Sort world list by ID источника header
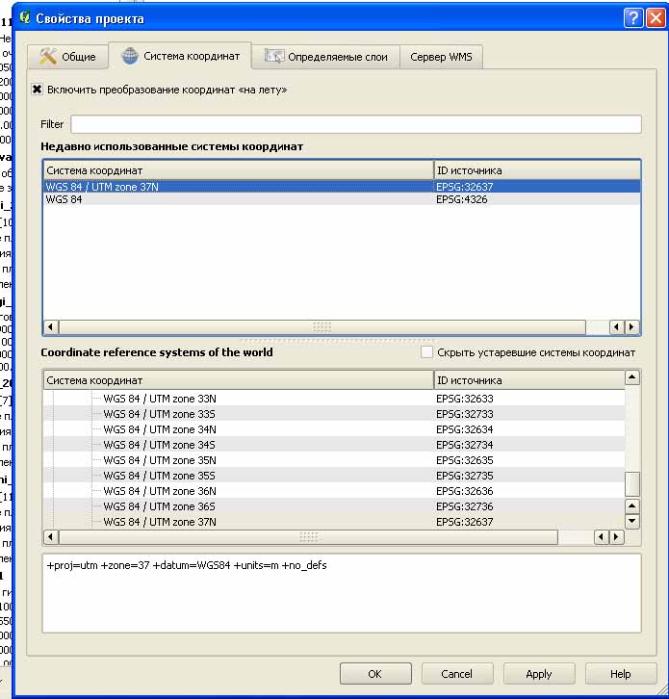Image resolution: width=669 pixels, height=699 pixels. pyautogui.click(x=527, y=380)
